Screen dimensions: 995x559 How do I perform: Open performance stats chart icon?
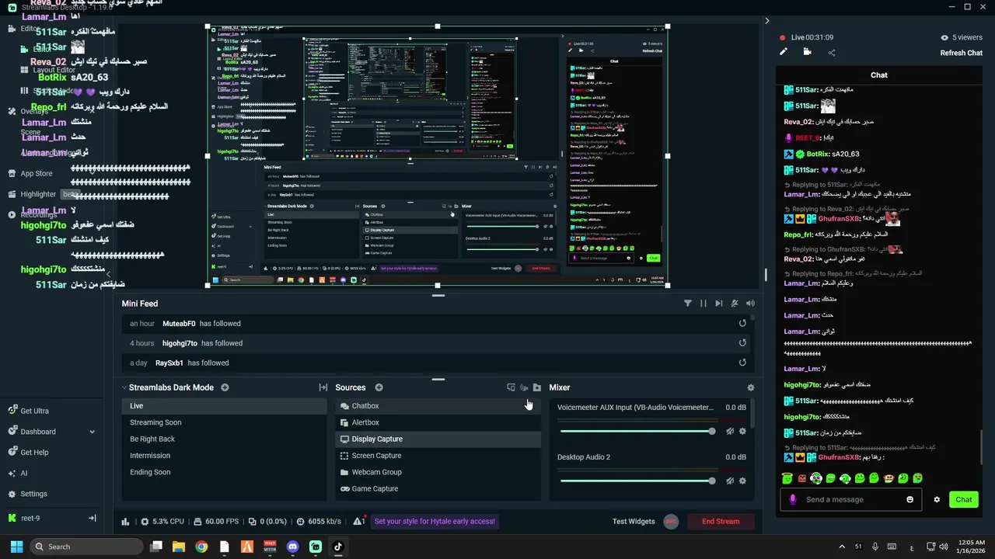click(125, 522)
